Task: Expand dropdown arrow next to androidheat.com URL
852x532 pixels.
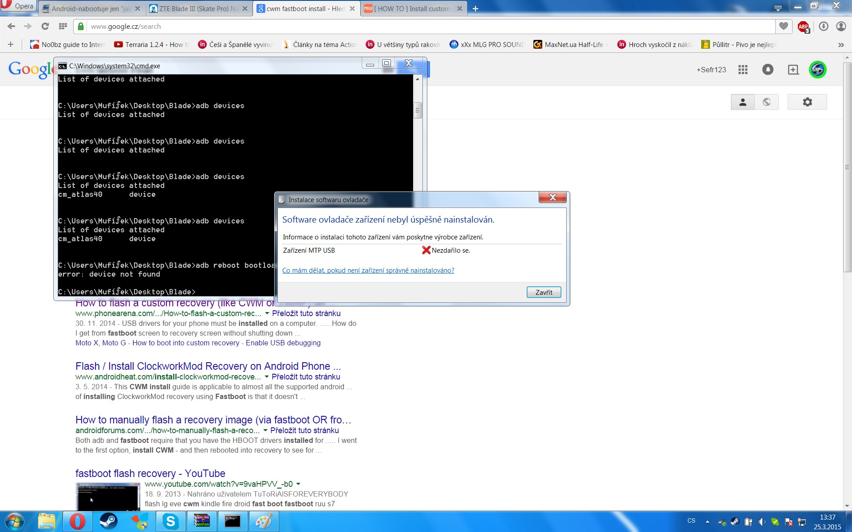Action: click(x=266, y=377)
